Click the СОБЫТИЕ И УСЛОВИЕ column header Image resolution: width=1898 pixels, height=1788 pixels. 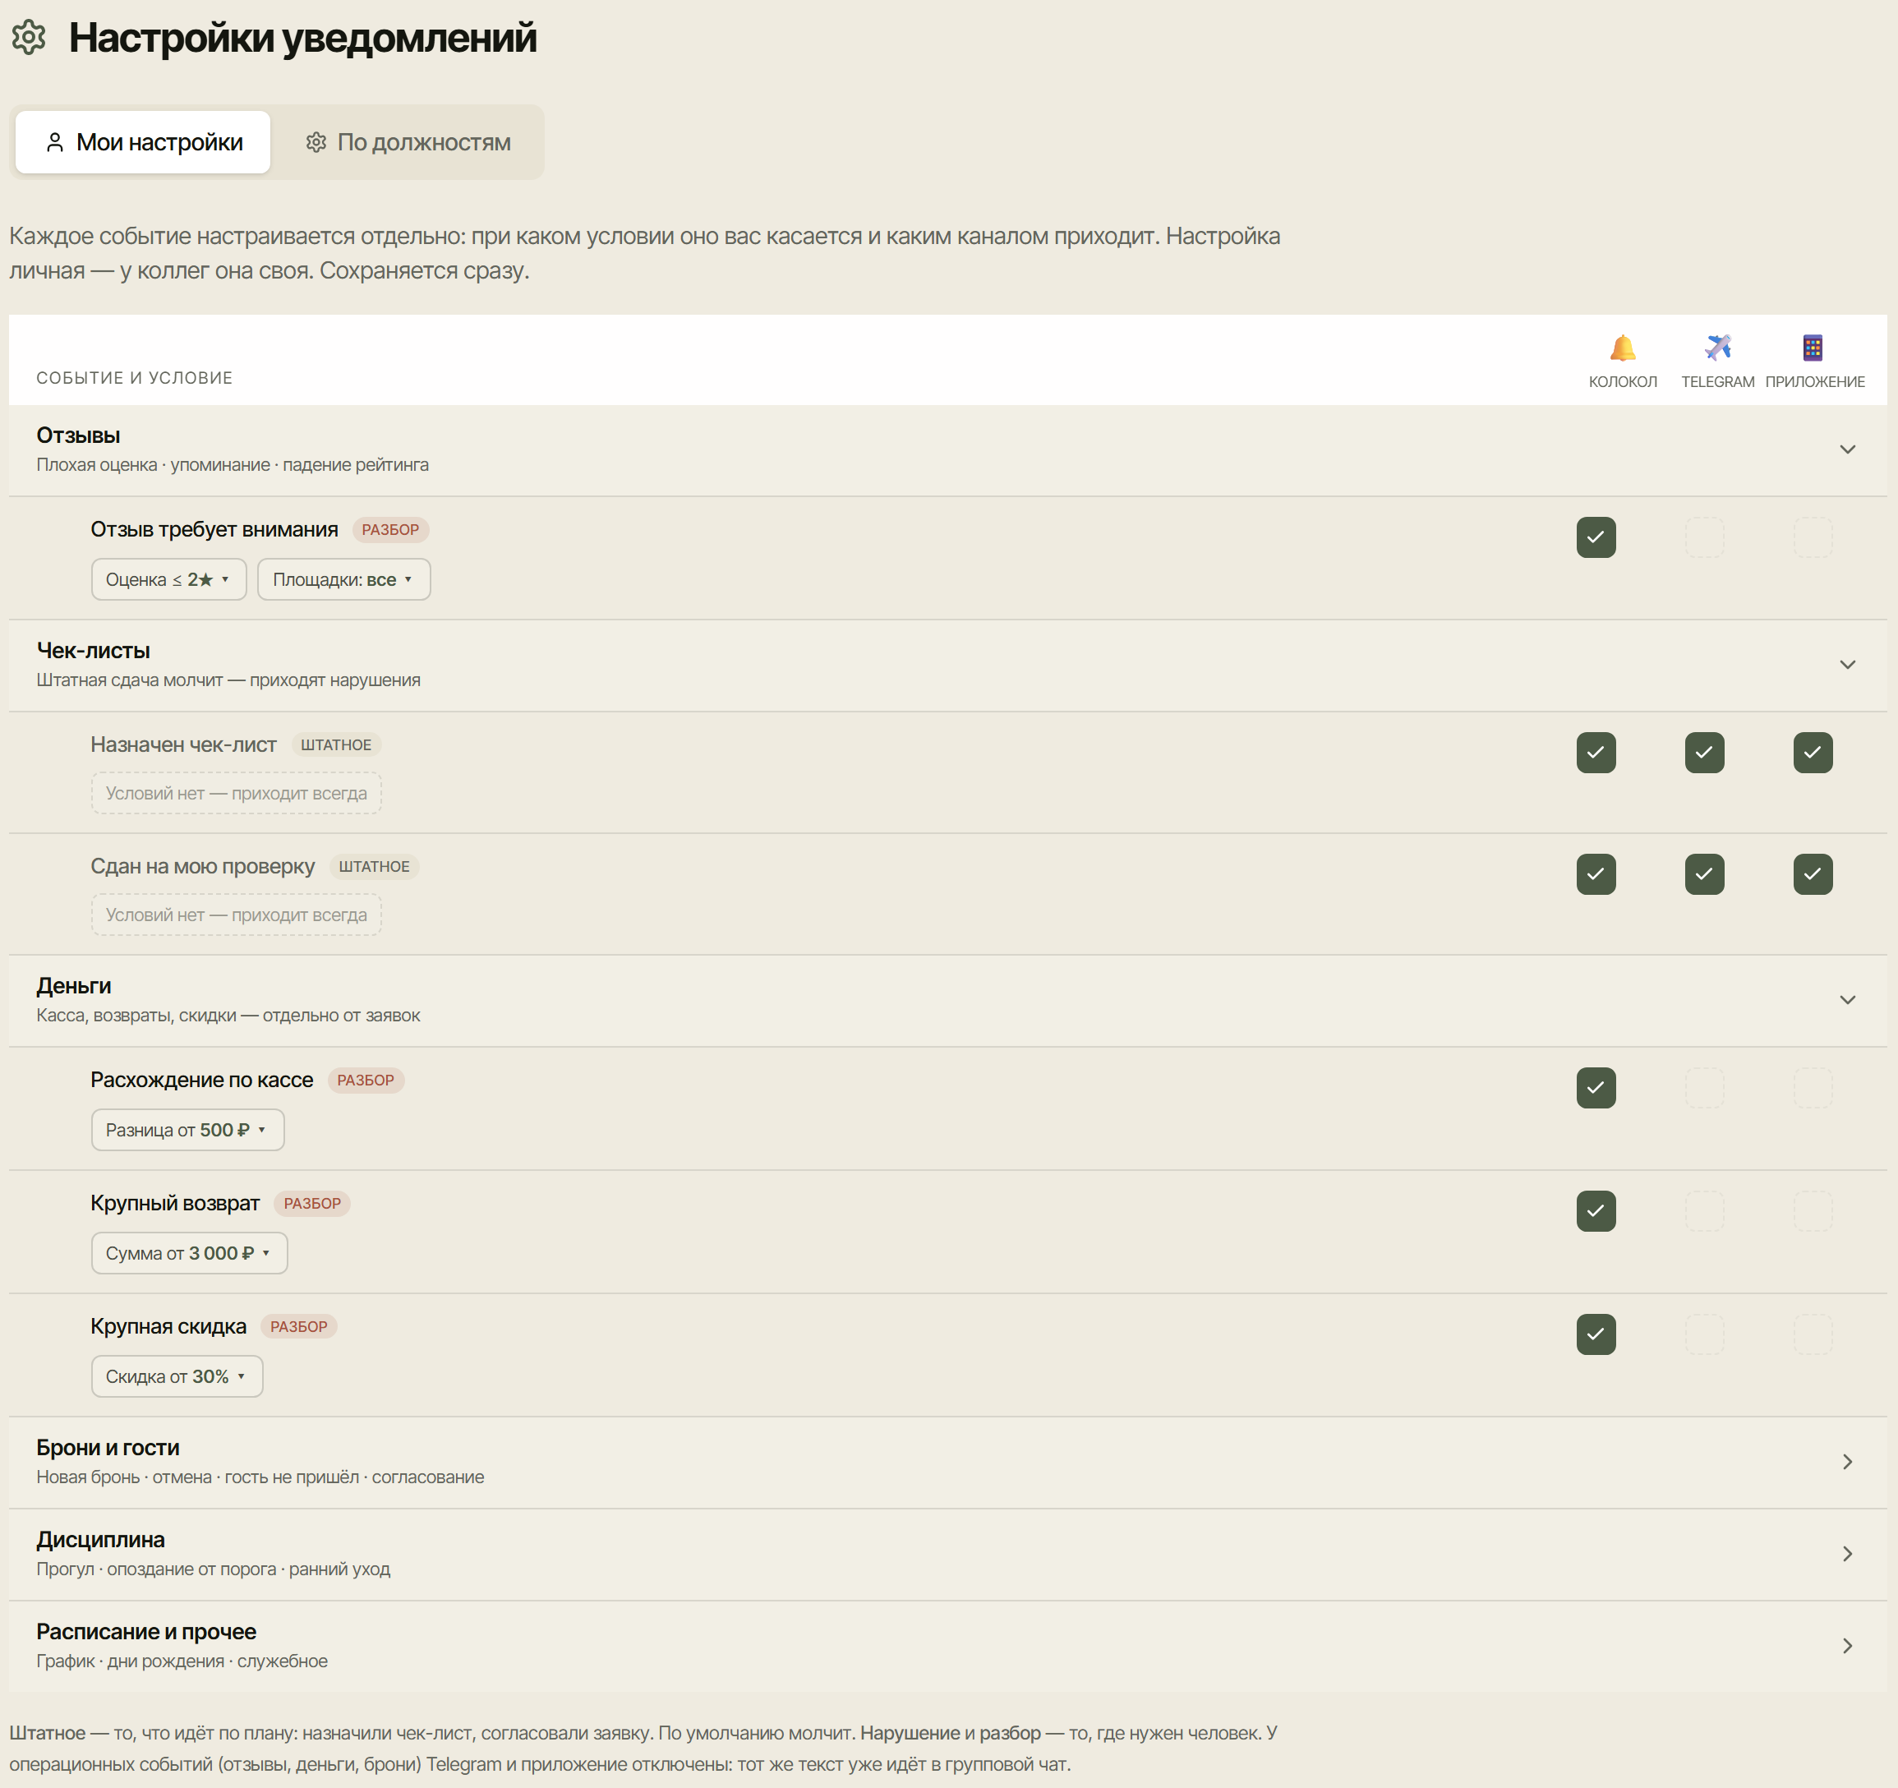pos(135,378)
